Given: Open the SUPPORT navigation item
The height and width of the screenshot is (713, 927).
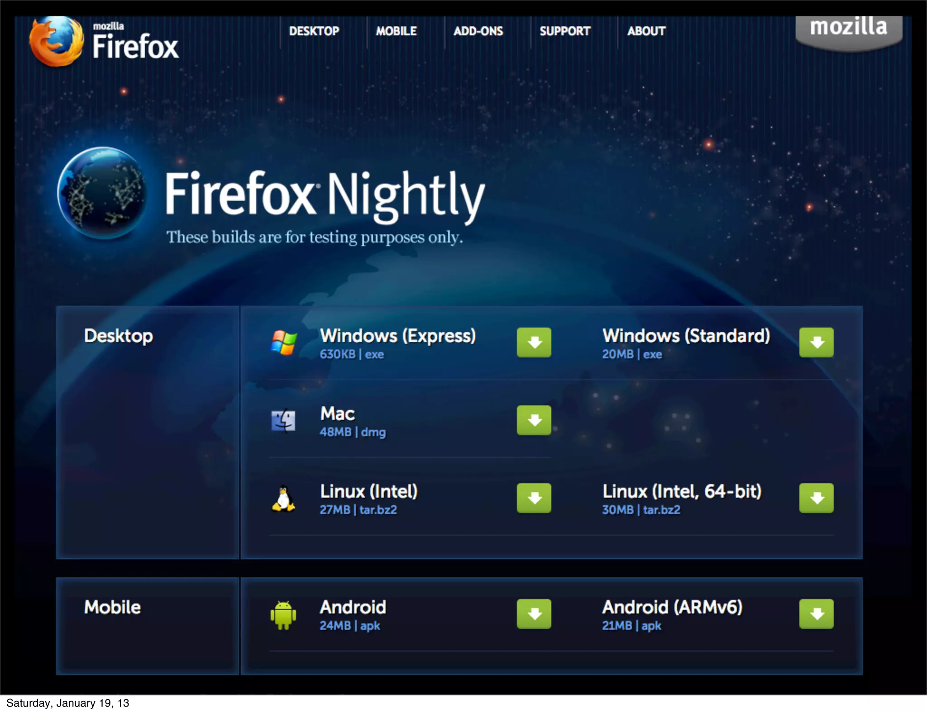Looking at the screenshot, I should [x=565, y=31].
